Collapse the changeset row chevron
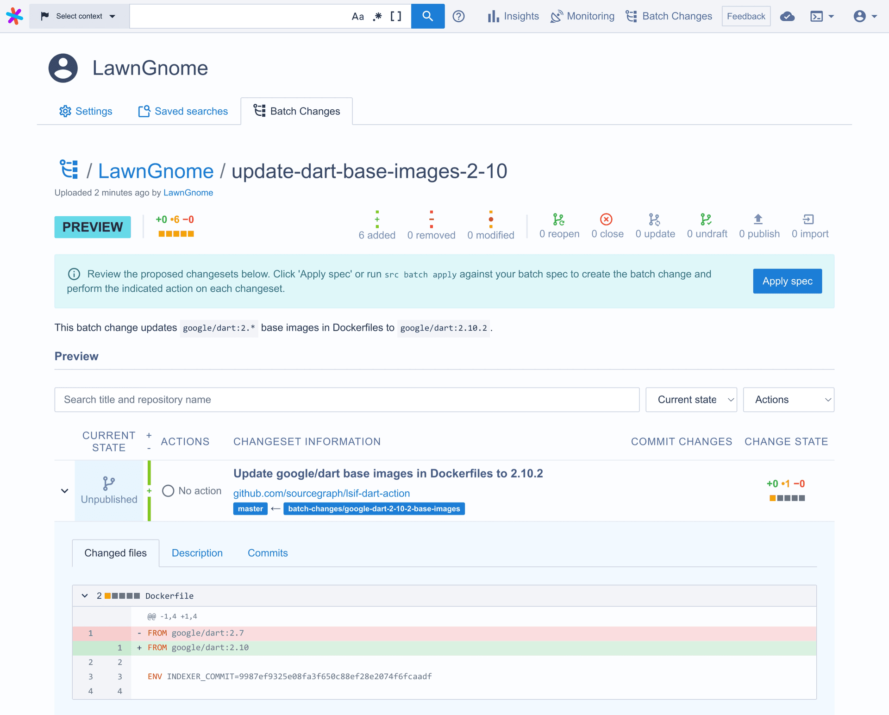Screen dimensions: 889x715 (64, 491)
